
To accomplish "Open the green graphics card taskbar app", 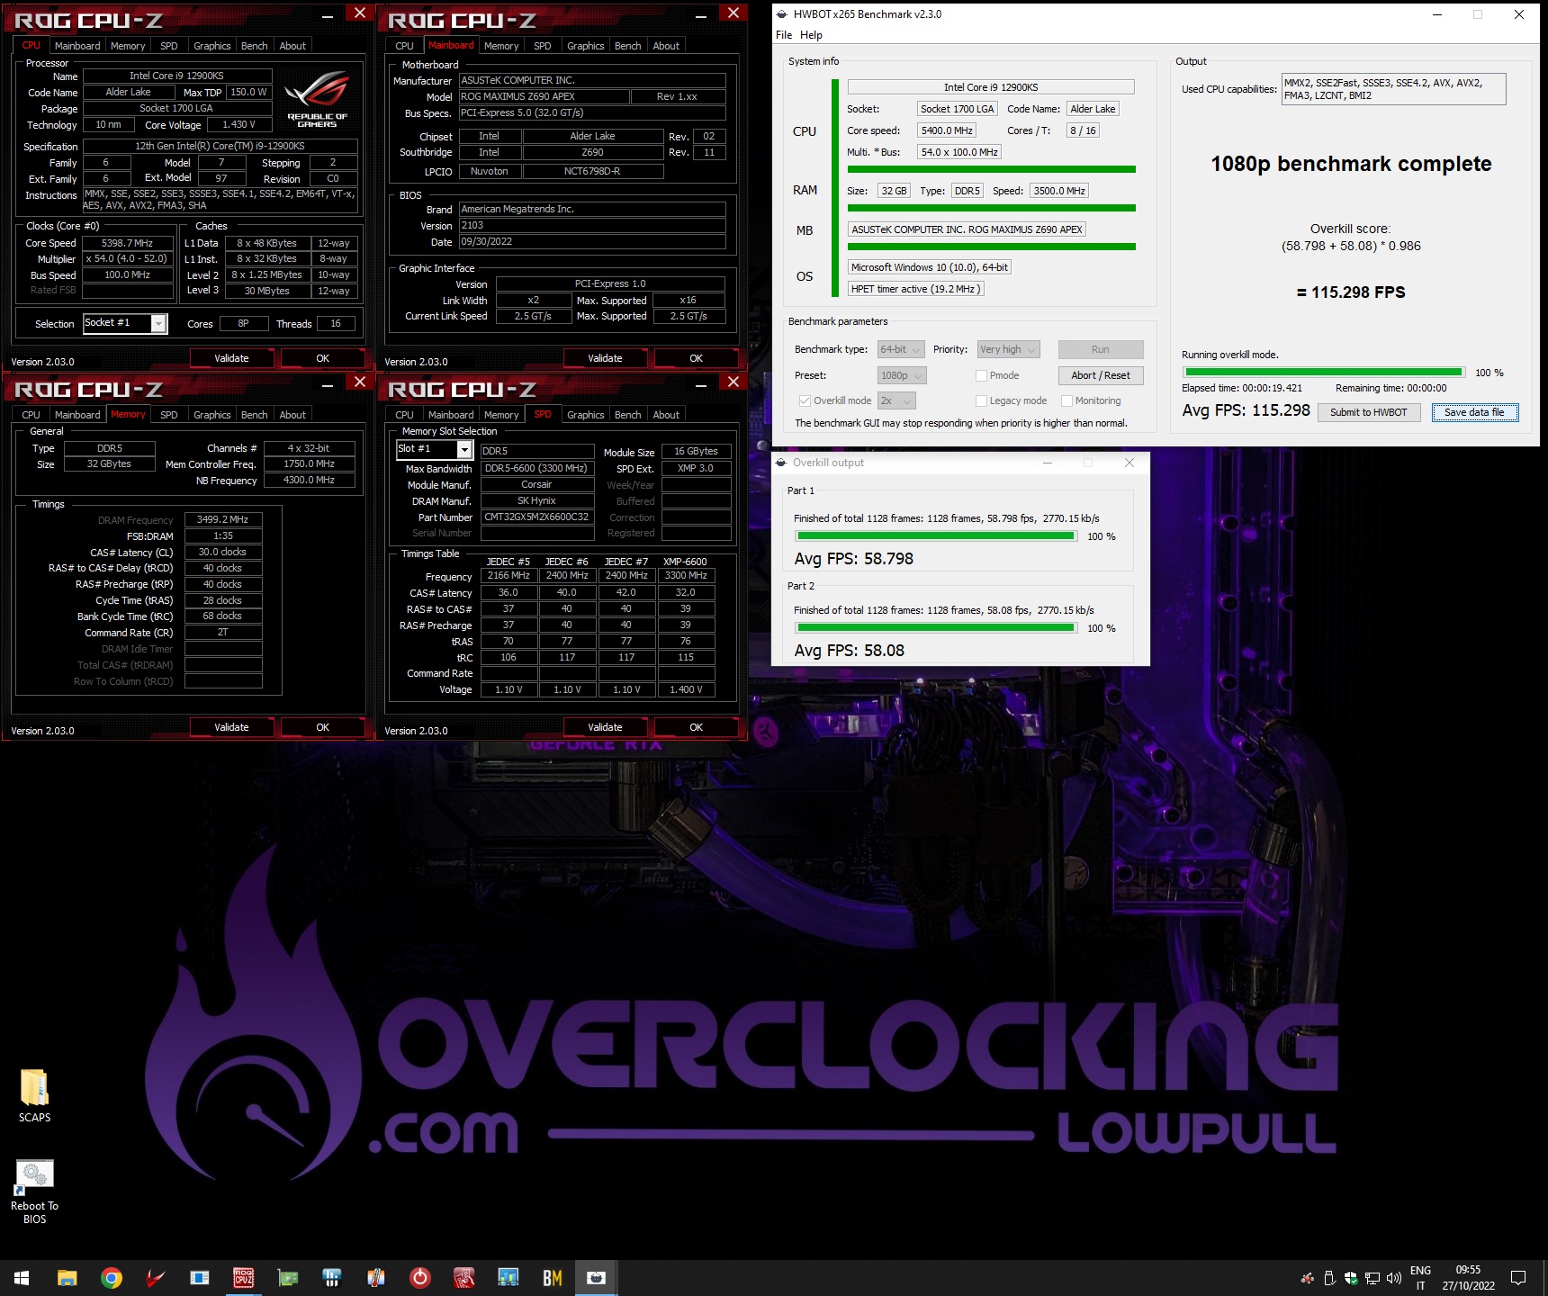I will point(288,1277).
